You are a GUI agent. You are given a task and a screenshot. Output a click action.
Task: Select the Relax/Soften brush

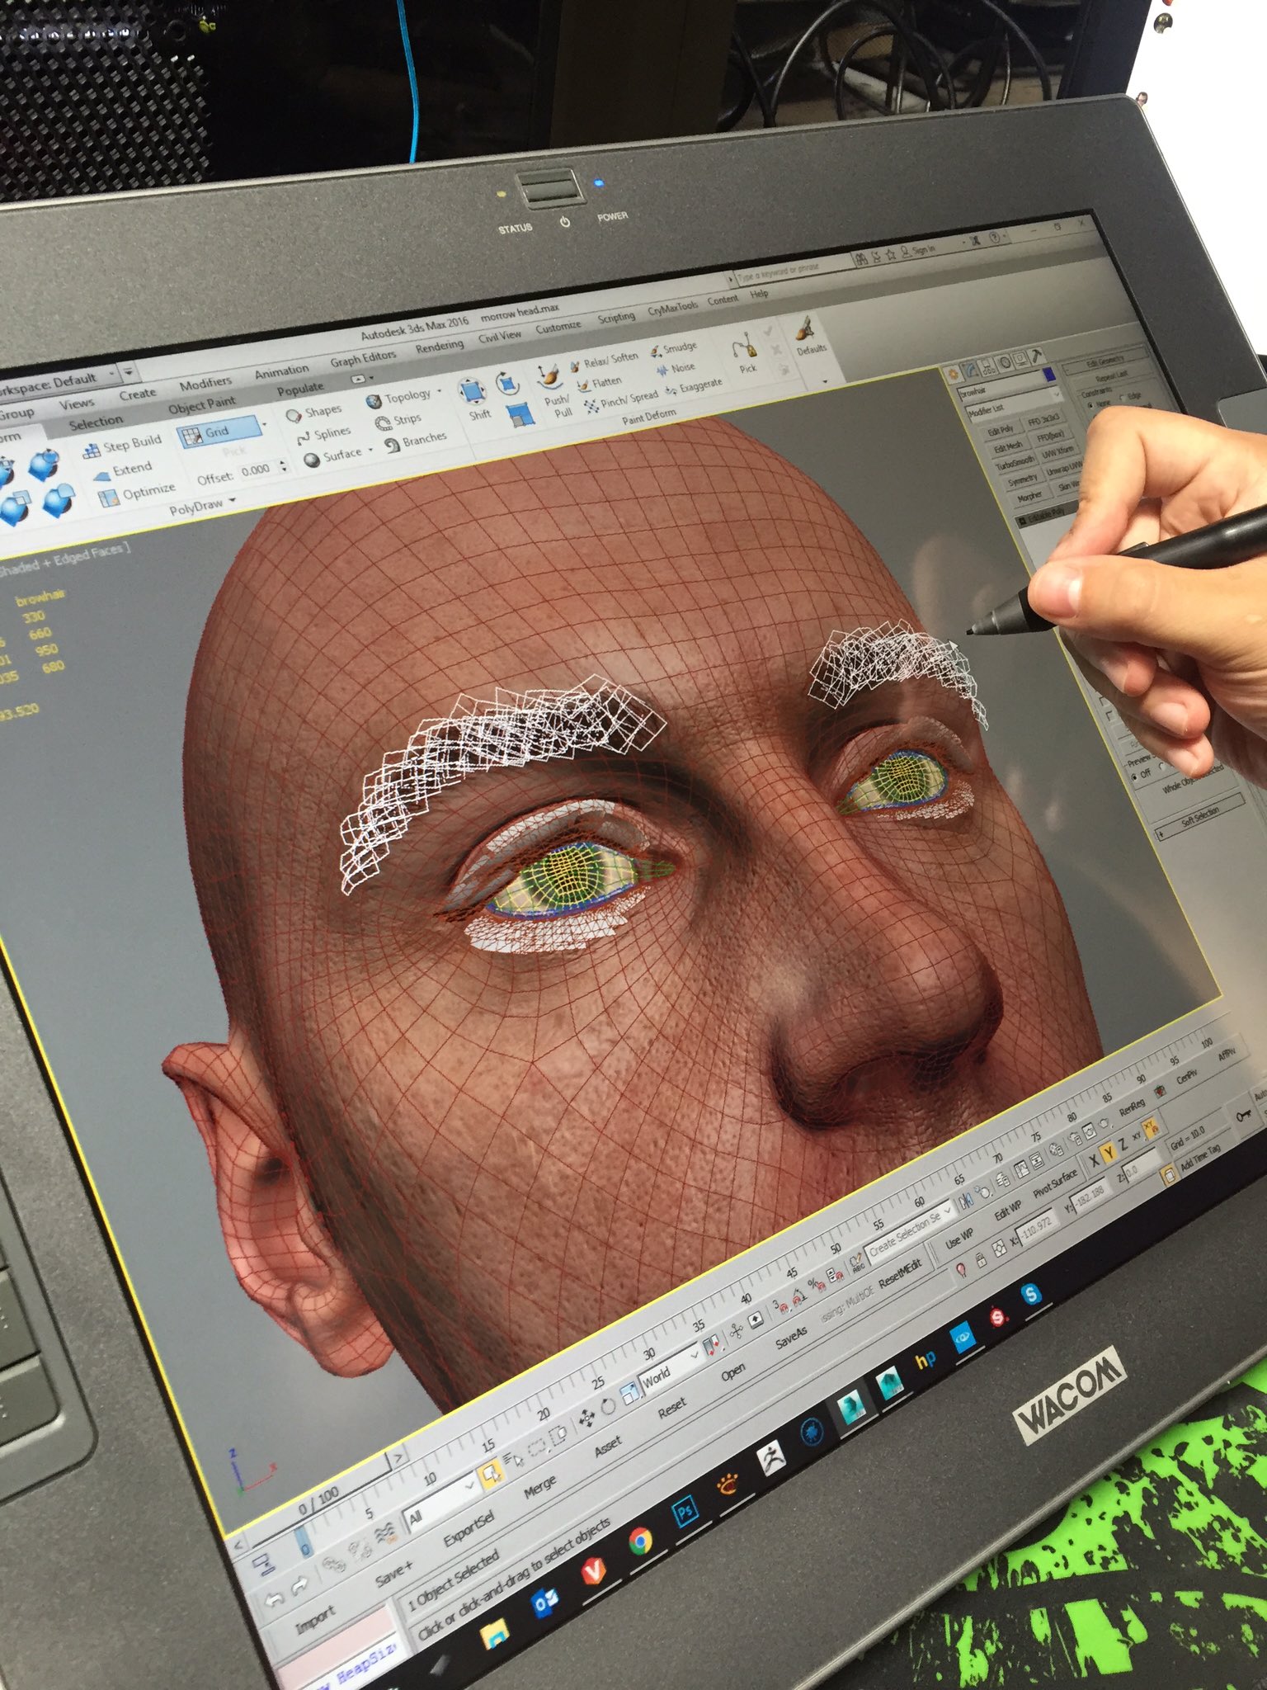coord(605,361)
